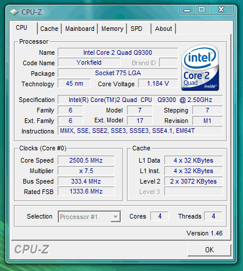Click the Stepping value 7
The width and height of the screenshot is (243, 271).
click(x=207, y=110)
